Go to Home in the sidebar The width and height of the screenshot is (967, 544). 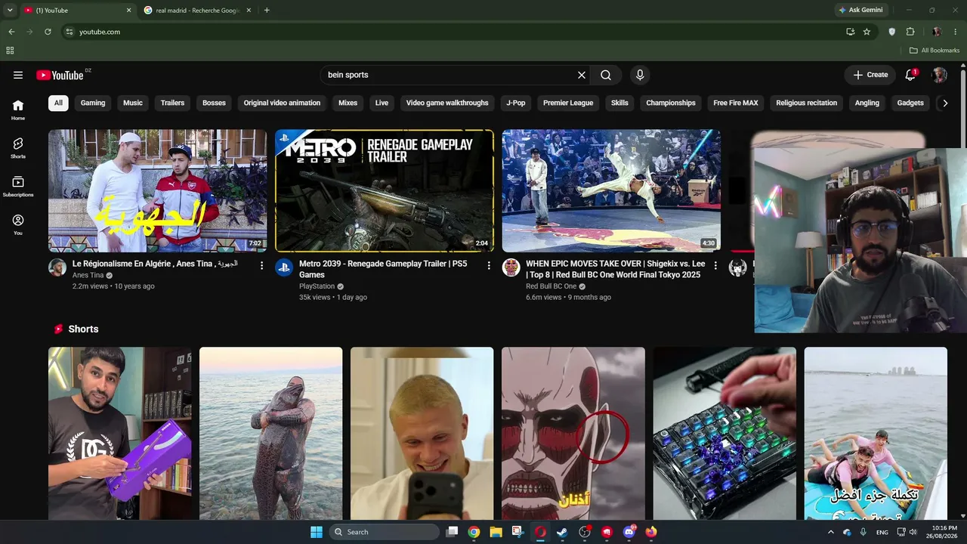[18, 110]
